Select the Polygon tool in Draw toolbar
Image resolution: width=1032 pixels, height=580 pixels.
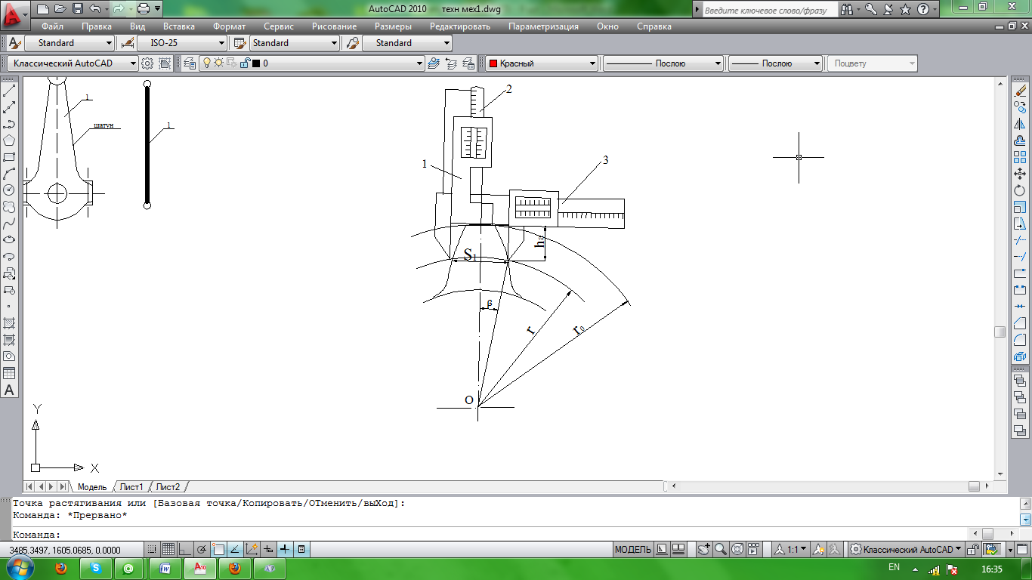click(9, 140)
